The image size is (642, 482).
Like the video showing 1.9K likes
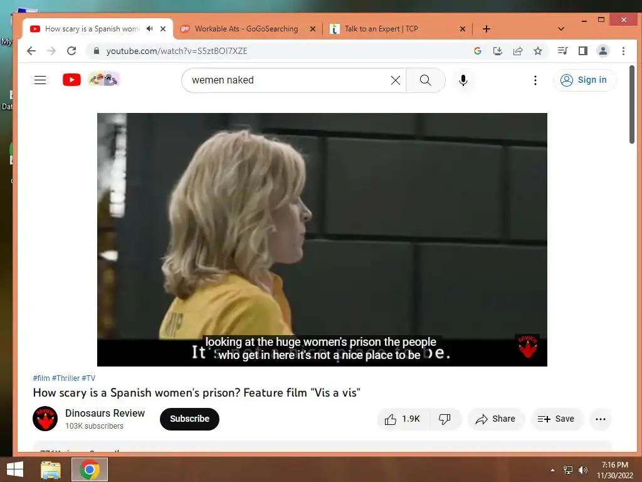(403, 419)
